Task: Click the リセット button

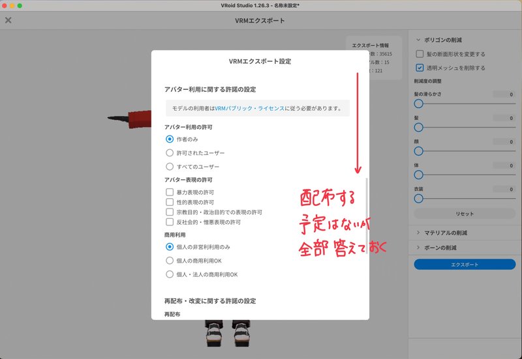Action: (x=465, y=214)
